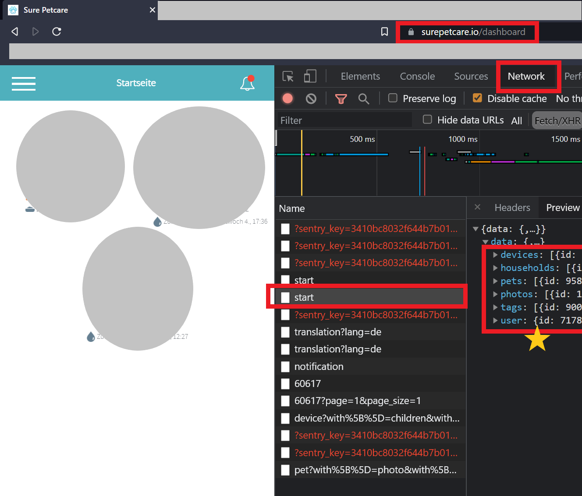582x496 pixels.
Task: Select the 60617 request
Action: (370, 383)
